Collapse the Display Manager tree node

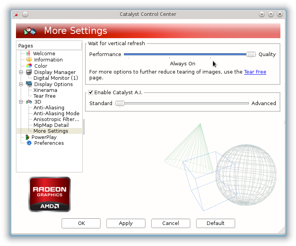coord(21,72)
